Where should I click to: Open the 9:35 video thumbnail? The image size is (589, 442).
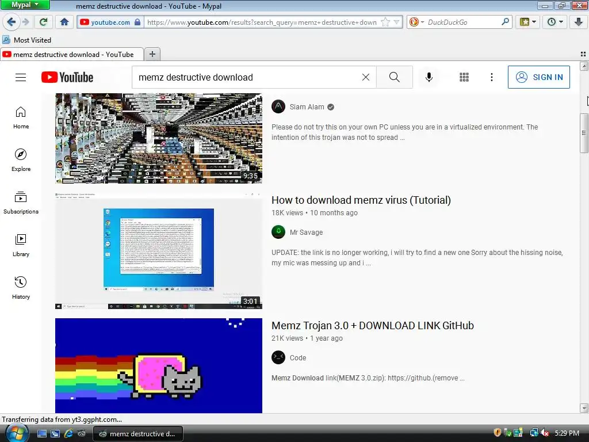pos(159,138)
